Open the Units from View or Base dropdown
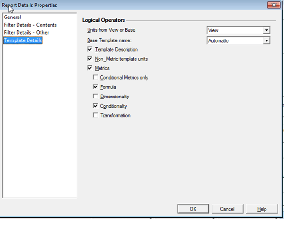 (x=267, y=30)
